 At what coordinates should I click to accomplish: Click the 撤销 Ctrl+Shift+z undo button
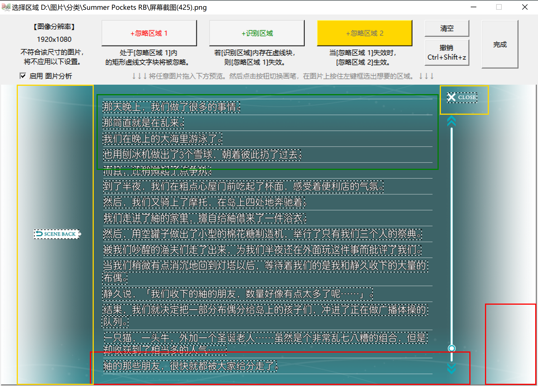coord(446,52)
